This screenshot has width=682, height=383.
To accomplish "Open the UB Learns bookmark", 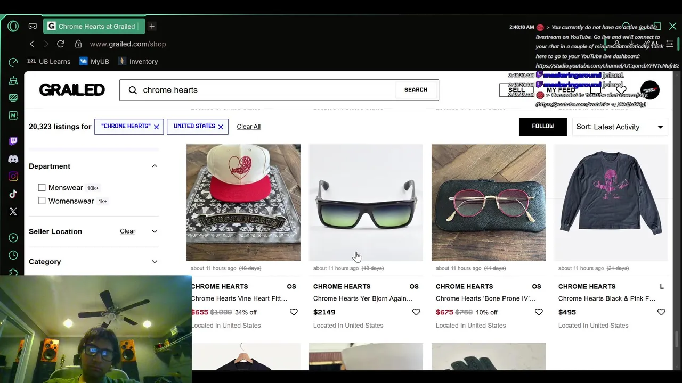I will click(x=49, y=62).
